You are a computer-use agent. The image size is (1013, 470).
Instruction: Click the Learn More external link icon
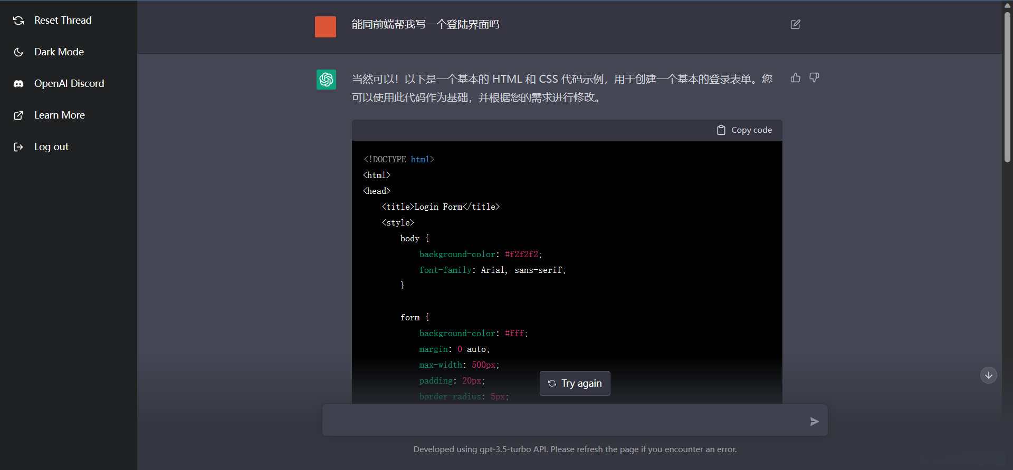tap(18, 115)
